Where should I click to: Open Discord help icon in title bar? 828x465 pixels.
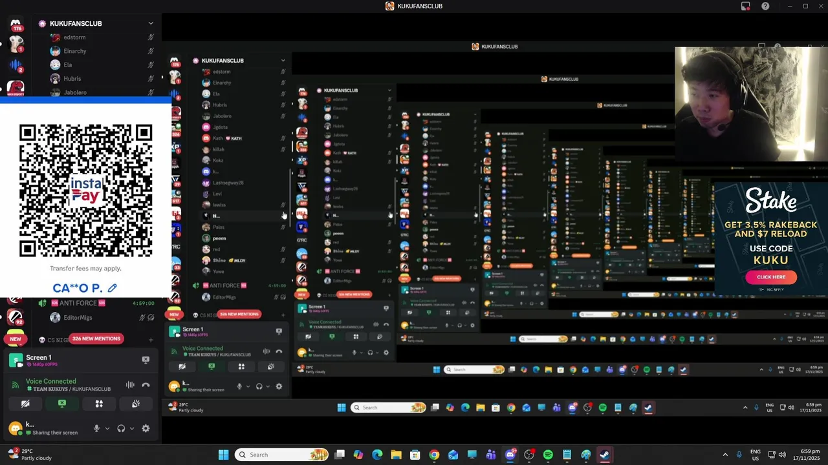(765, 6)
